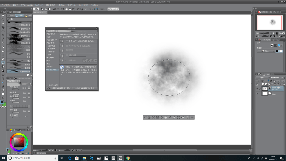Select the Zoom magnifier tool

(3, 16)
